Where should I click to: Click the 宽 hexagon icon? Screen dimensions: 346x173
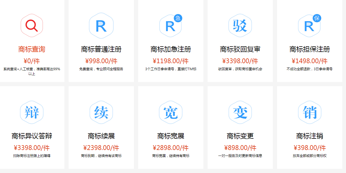(170, 112)
